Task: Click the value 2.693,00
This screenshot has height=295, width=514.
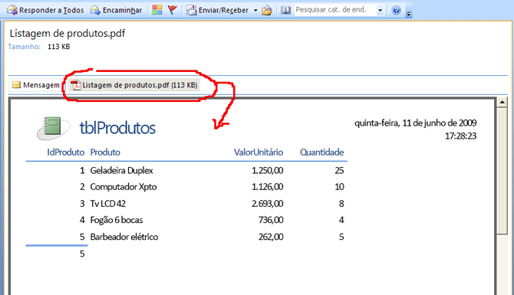Action: coord(268,204)
